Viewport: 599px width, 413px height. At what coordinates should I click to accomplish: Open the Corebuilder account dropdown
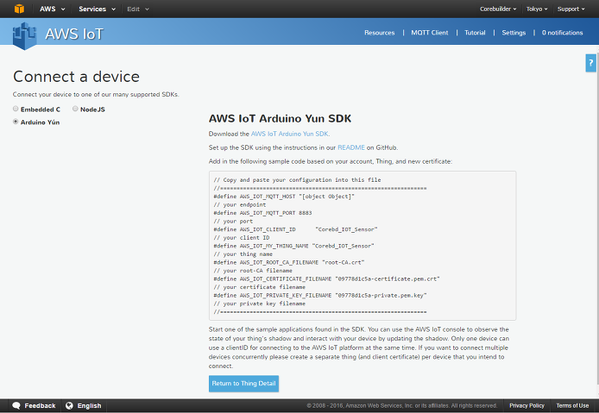click(x=498, y=9)
